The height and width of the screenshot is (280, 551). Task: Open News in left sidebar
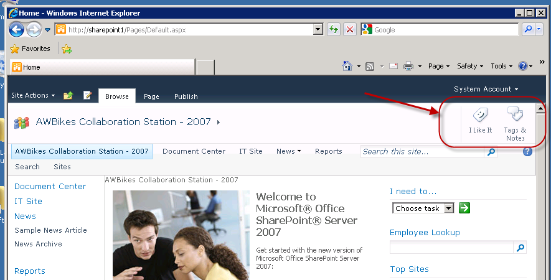point(25,217)
